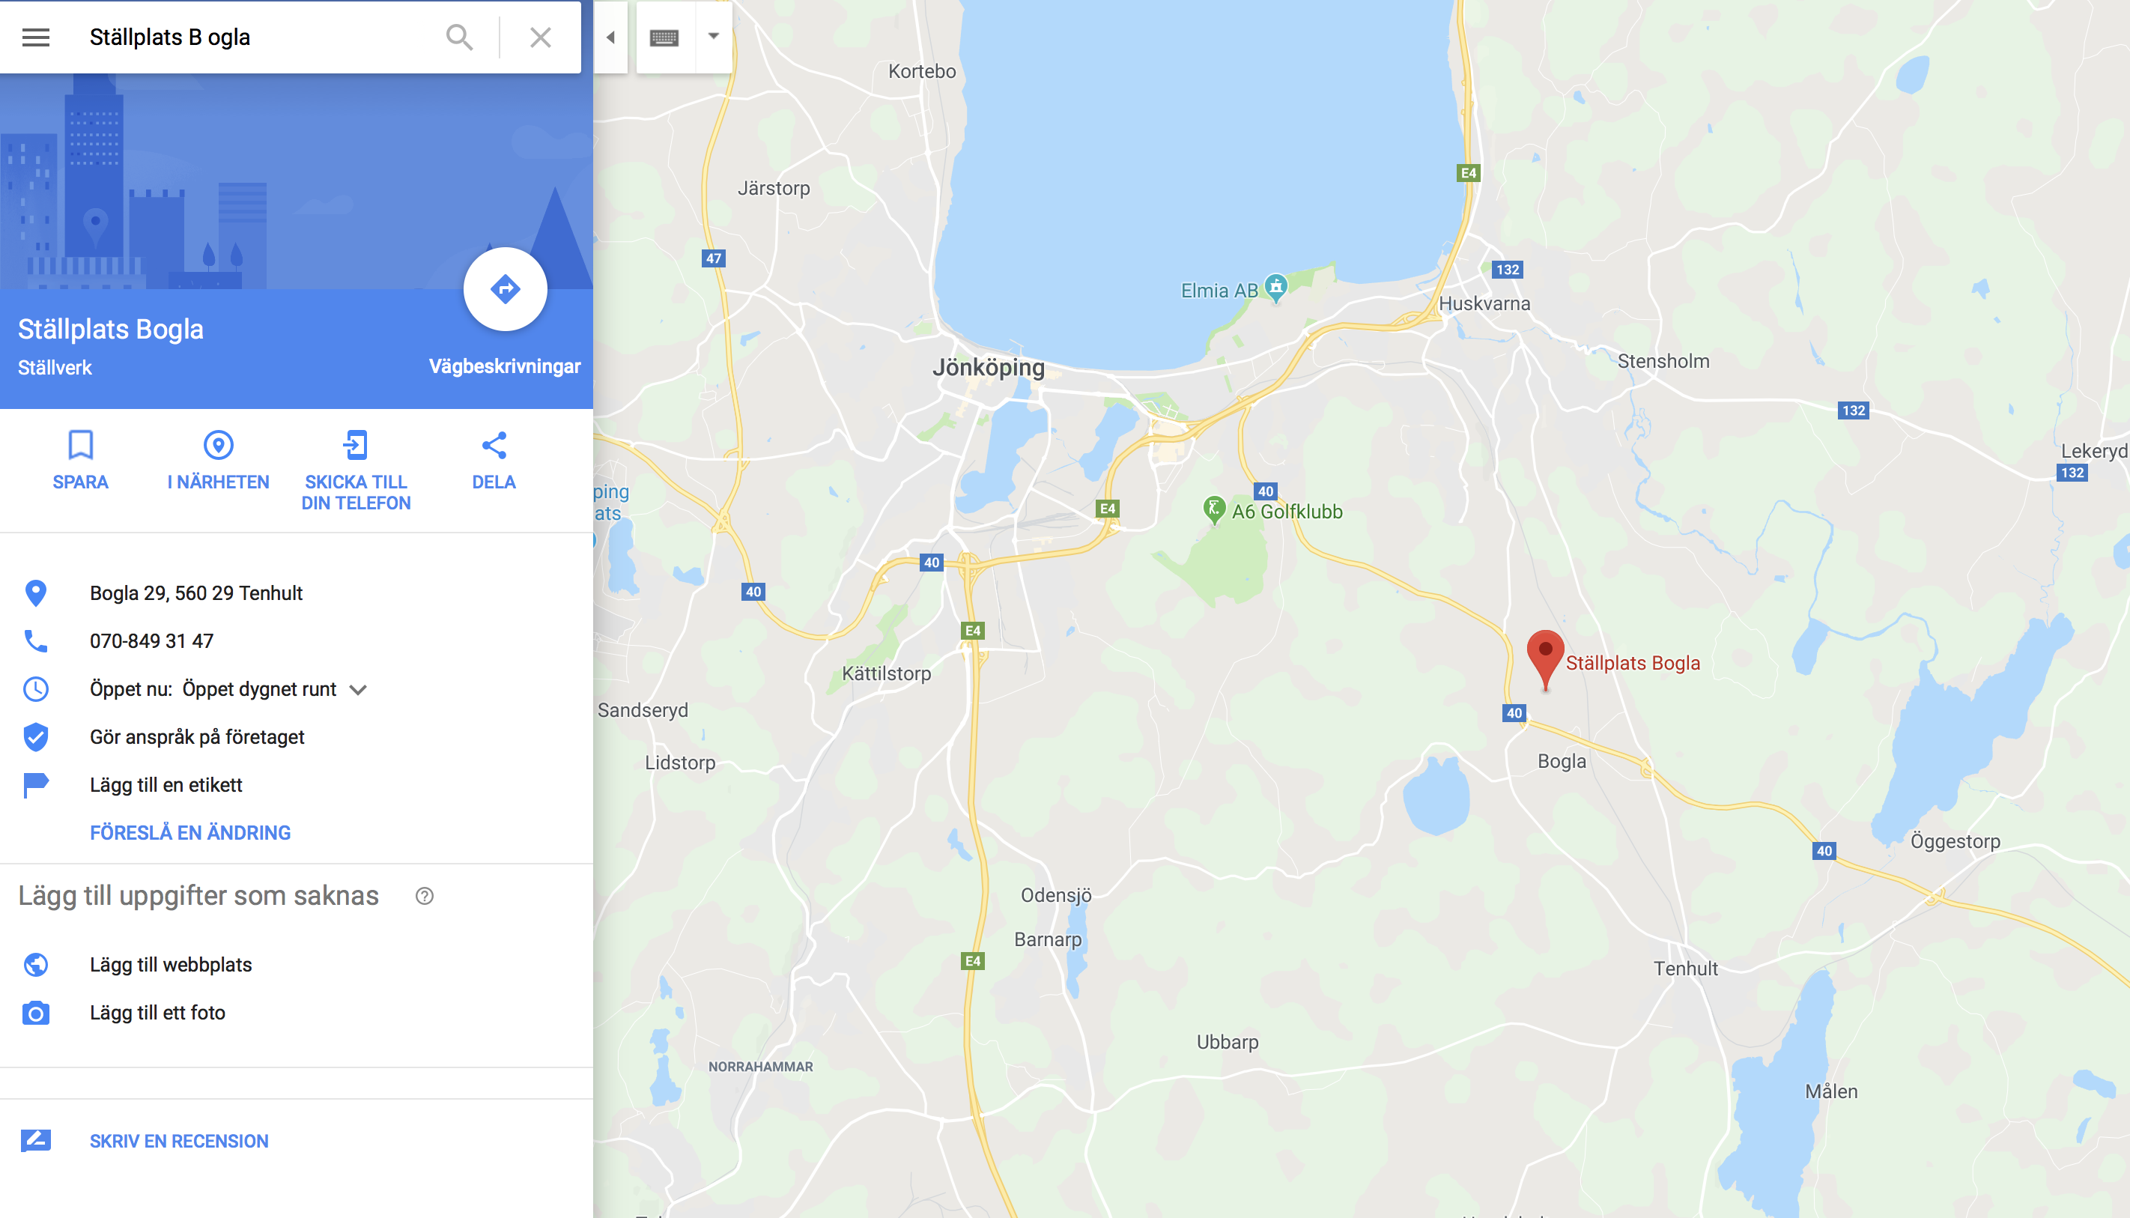Collapse the side panel arrow
Viewport: 2130px width, 1218px height.
pos(610,37)
